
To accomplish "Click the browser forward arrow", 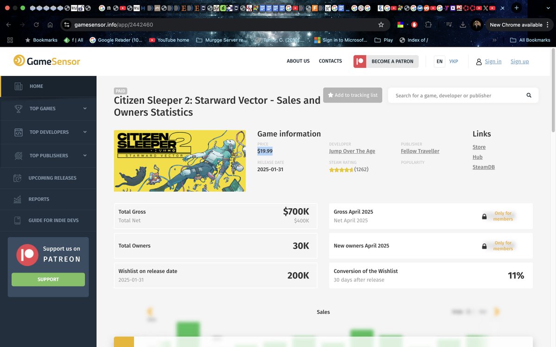I will [22, 25].
